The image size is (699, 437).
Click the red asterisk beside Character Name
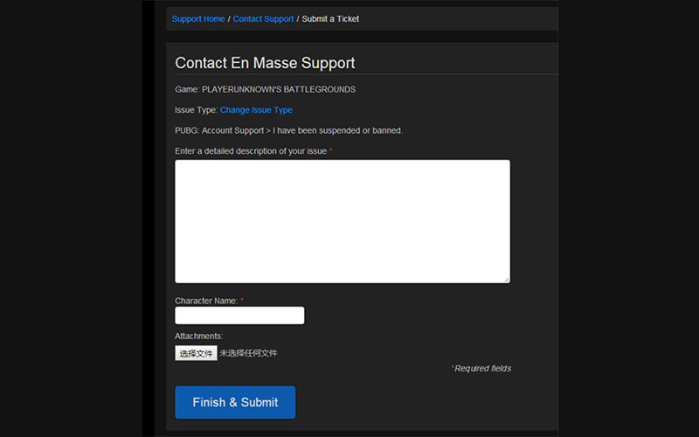pyautogui.click(x=242, y=301)
